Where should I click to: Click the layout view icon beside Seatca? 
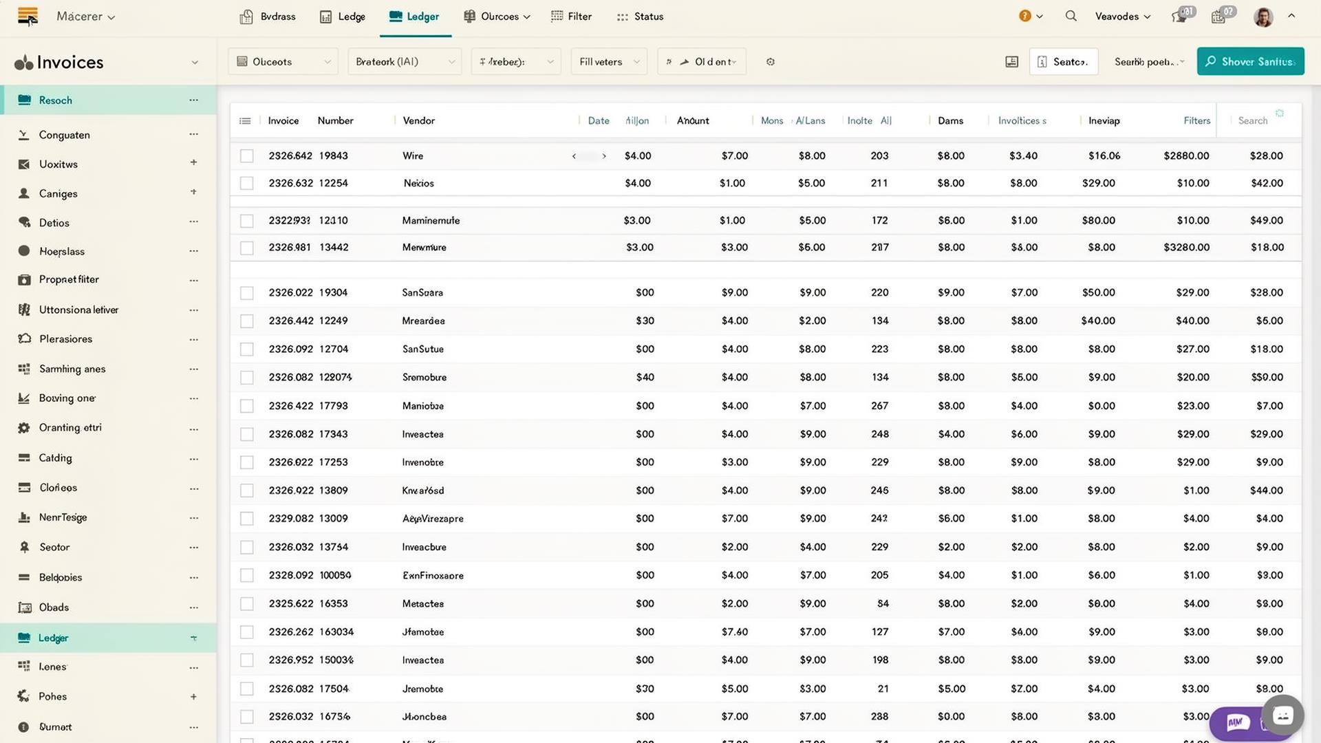(1011, 62)
